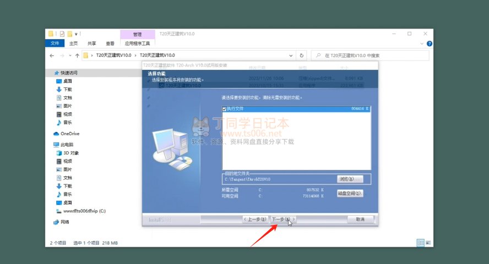
Task: Click the 磁盘空间(S) button
Action: click(350, 194)
